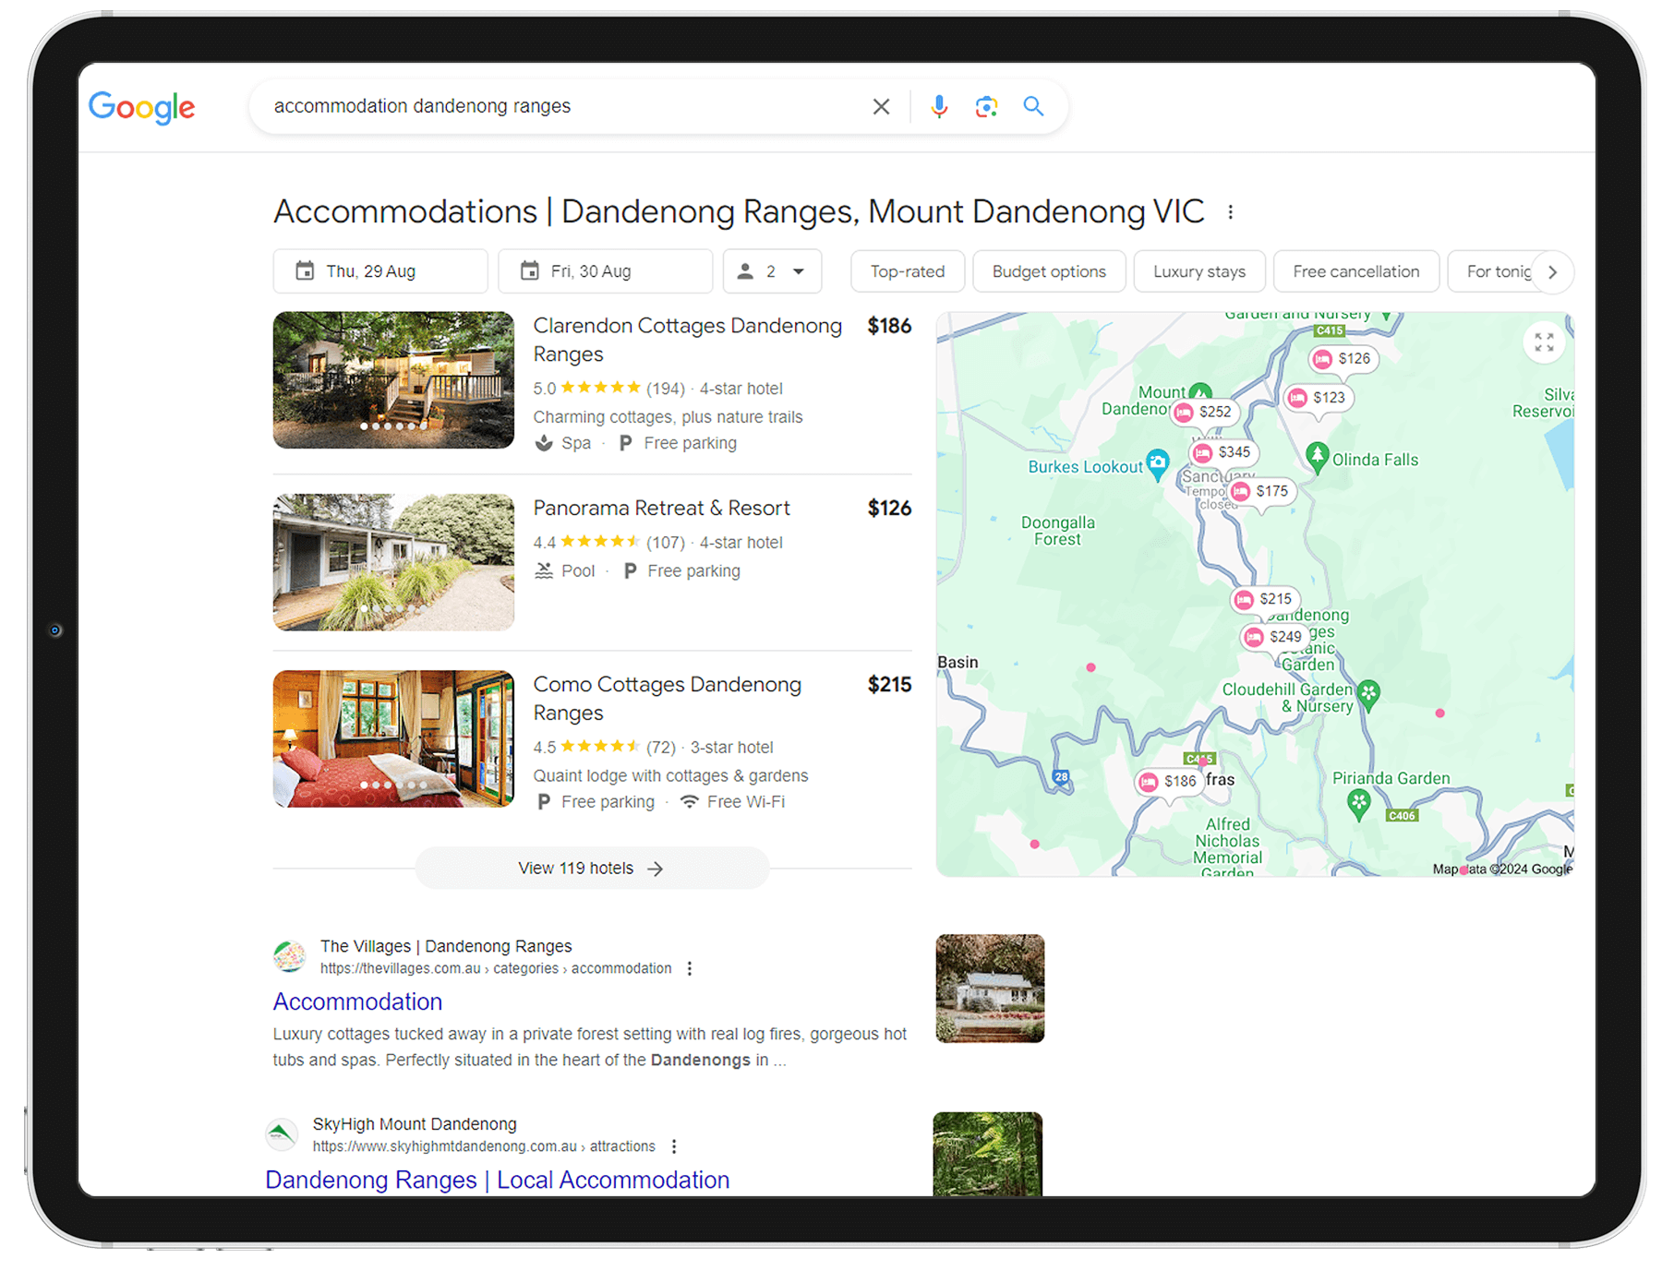Viewport: 1662px width, 1271px height.
Task: Select the $123 map price pin
Action: click(1319, 398)
